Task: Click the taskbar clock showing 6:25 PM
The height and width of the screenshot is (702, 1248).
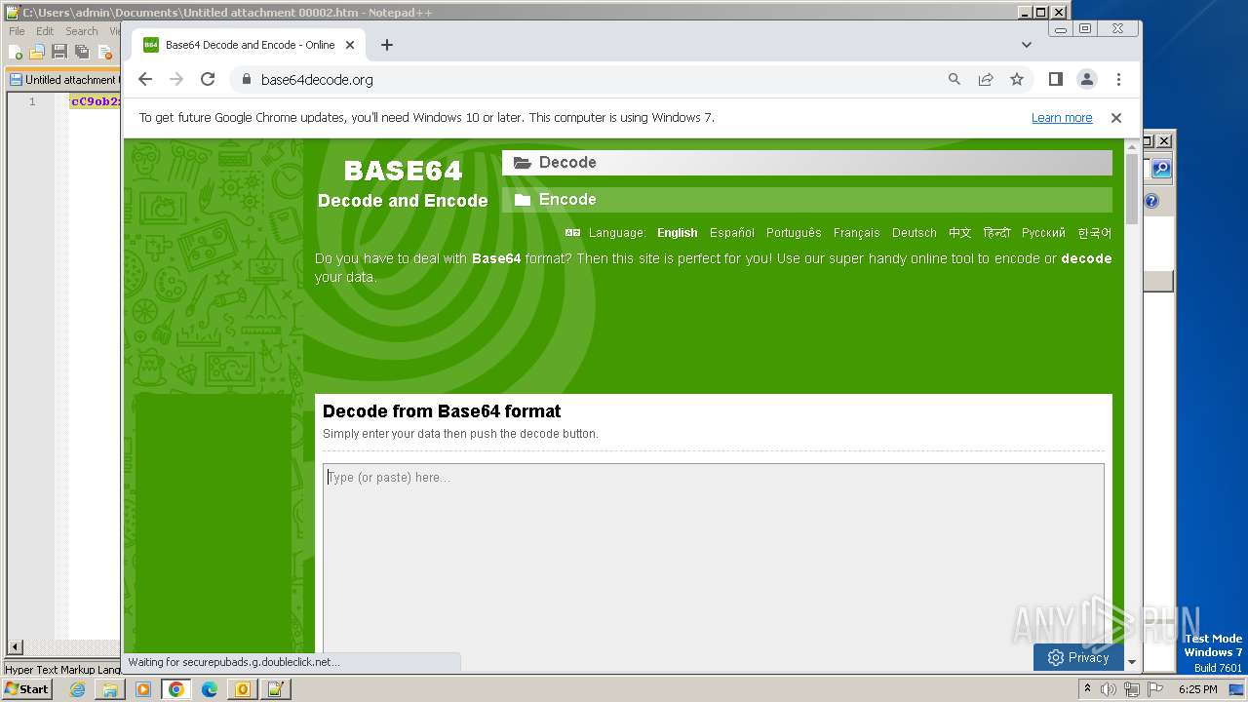Action: 1197,689
